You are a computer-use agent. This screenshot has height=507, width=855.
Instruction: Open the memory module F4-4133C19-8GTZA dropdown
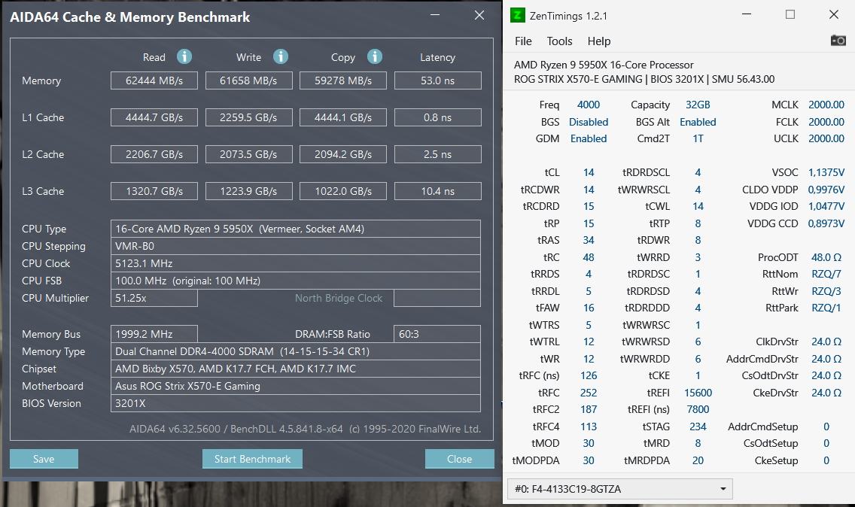(620, 489)
